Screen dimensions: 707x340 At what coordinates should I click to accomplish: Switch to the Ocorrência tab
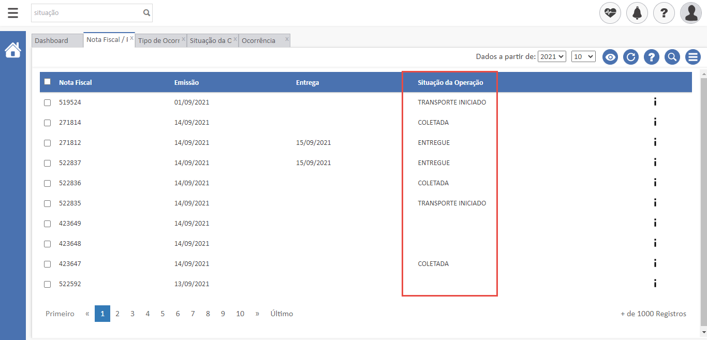pos(259,41)
